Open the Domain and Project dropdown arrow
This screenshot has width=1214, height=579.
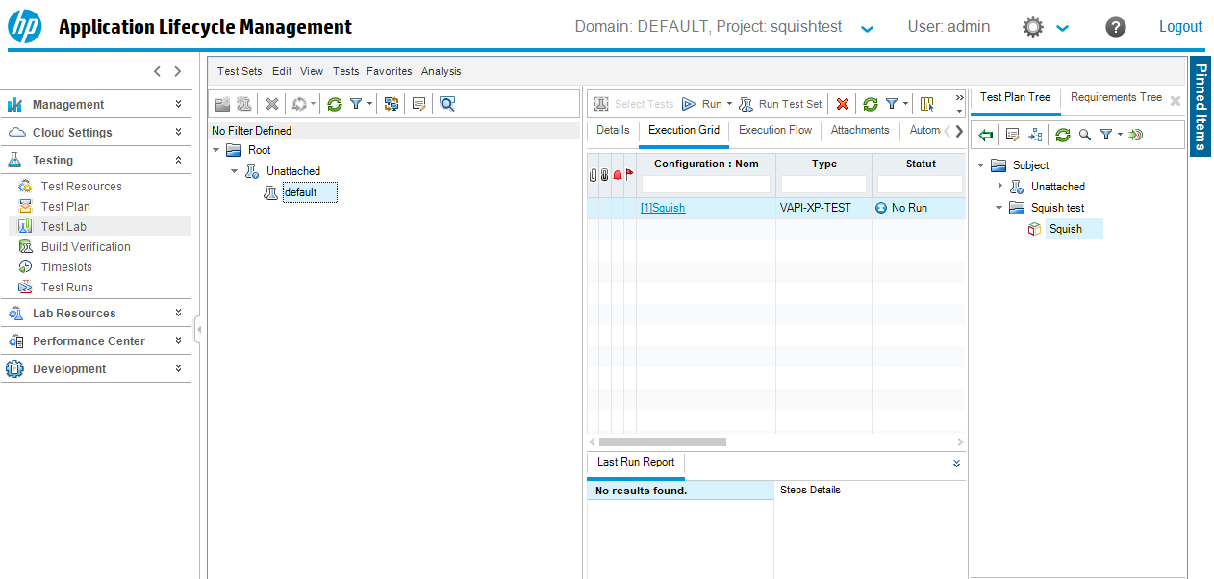pos(867,28)
